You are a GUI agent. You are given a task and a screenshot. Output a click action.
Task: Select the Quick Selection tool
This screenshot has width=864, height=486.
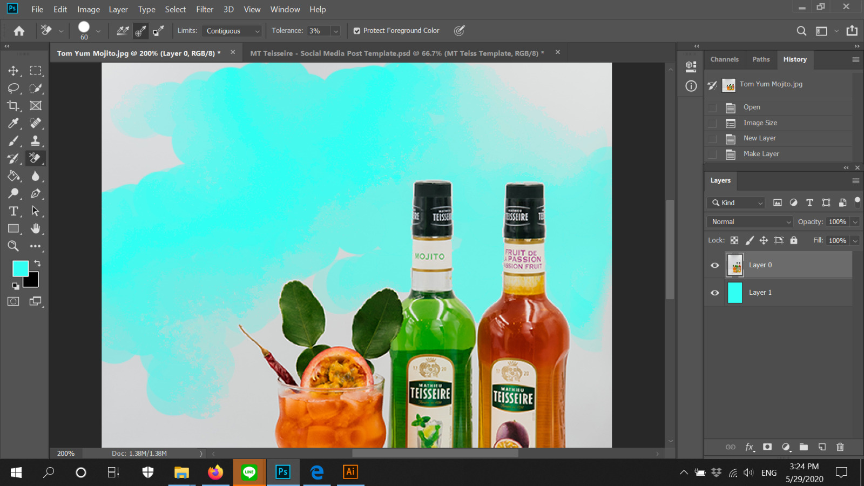click(x=36, y=88)
